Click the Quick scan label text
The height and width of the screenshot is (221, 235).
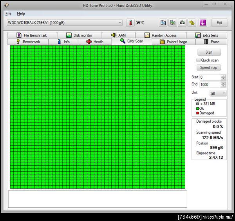(210, 60)
